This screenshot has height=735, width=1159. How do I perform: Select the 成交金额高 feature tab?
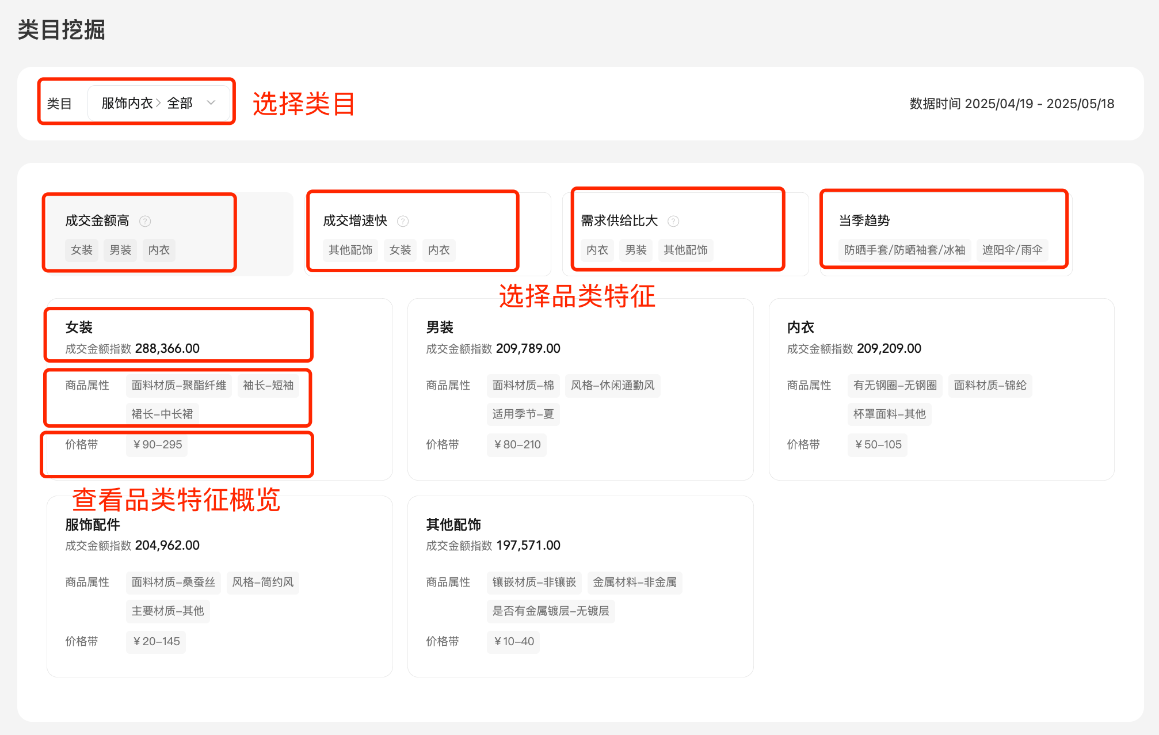click(97, 220)
